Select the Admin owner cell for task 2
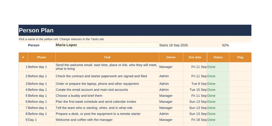This screenshot has height=126, width=272. pyautogui.click(x=171, y=76)
